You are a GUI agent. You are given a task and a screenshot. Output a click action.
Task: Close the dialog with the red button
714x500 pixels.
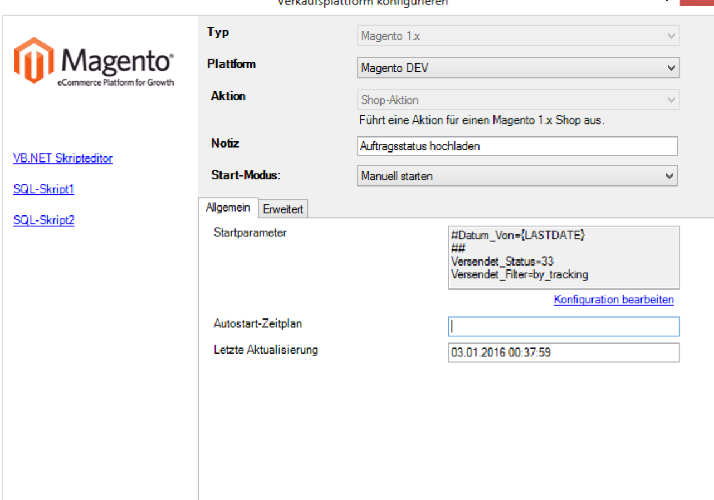697,2
